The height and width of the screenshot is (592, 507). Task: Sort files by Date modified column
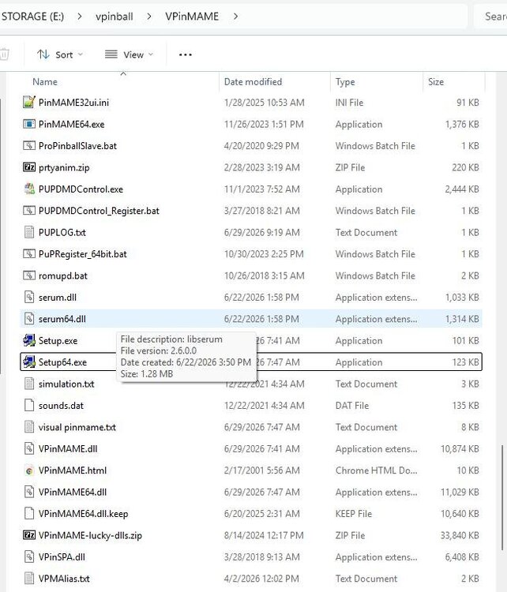253,82
